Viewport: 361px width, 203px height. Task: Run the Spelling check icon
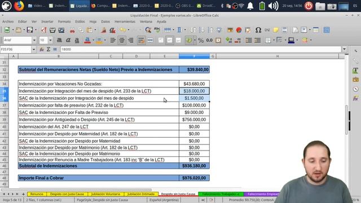tap(157, 30)
